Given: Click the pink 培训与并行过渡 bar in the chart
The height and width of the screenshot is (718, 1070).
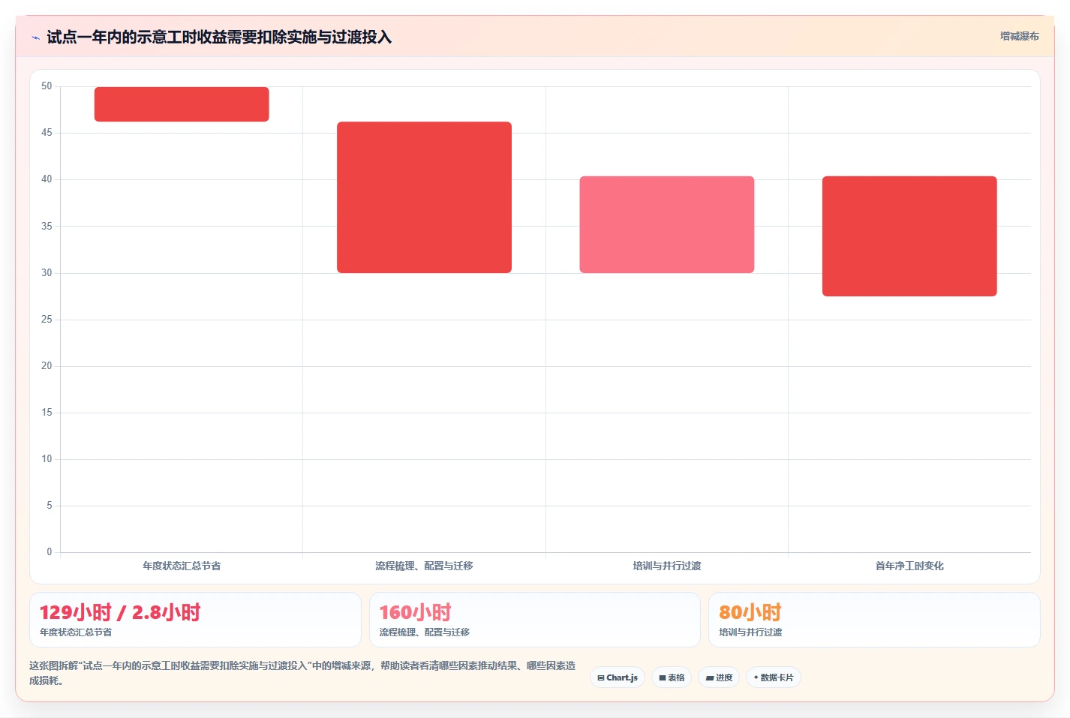Looking at the screenshot, I should (667, 224).
